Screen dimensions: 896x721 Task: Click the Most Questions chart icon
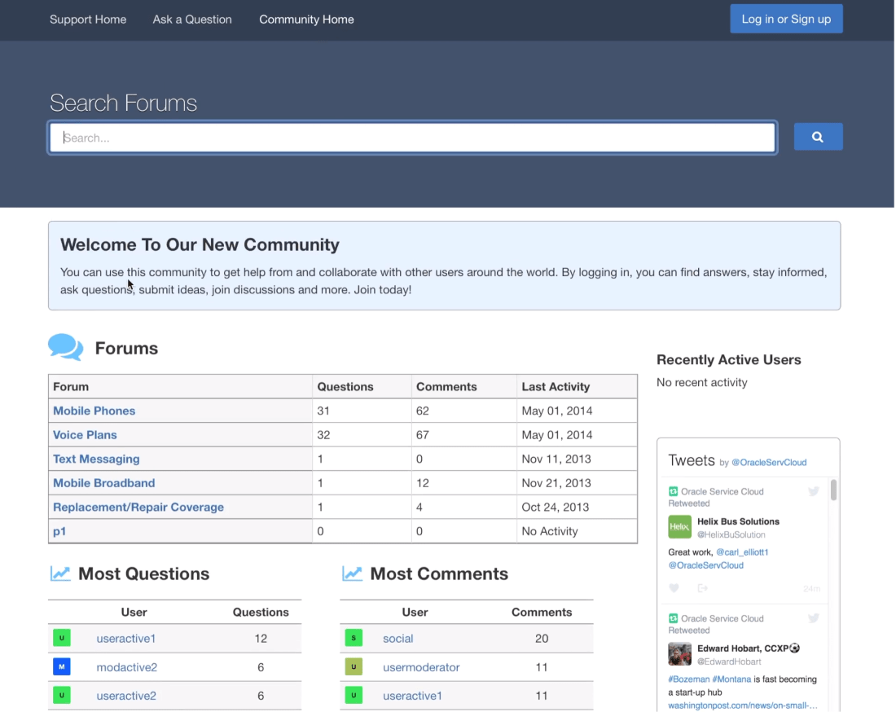coord(60,574)
